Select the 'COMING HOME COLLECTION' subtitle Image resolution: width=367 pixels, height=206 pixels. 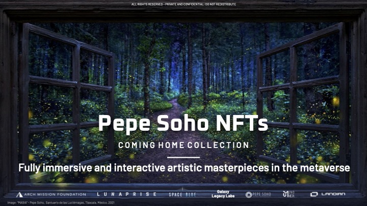183,145
